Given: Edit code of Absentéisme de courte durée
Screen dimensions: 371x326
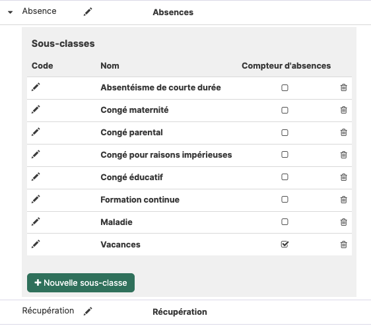Looking at the screenshot, I should pyautogui.click(x=36, y=87).
